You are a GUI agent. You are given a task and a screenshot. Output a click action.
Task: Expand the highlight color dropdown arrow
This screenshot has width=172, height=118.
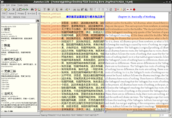[69, 9]
